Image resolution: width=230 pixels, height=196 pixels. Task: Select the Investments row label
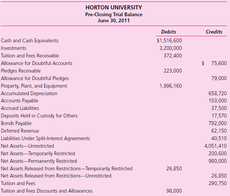coord(14,48)
